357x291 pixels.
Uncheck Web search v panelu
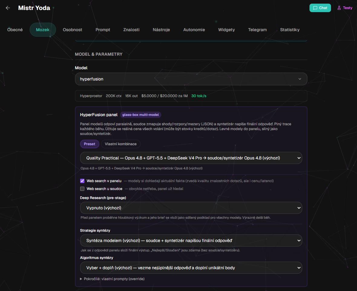click(x=82, y=181)
